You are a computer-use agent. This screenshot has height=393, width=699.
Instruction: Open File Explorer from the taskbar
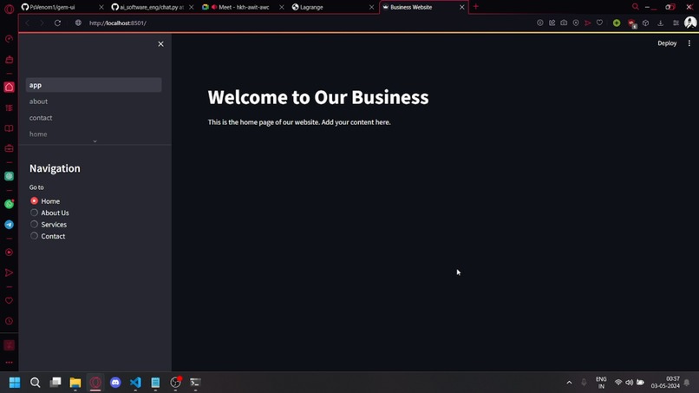[x=75, y=383]
